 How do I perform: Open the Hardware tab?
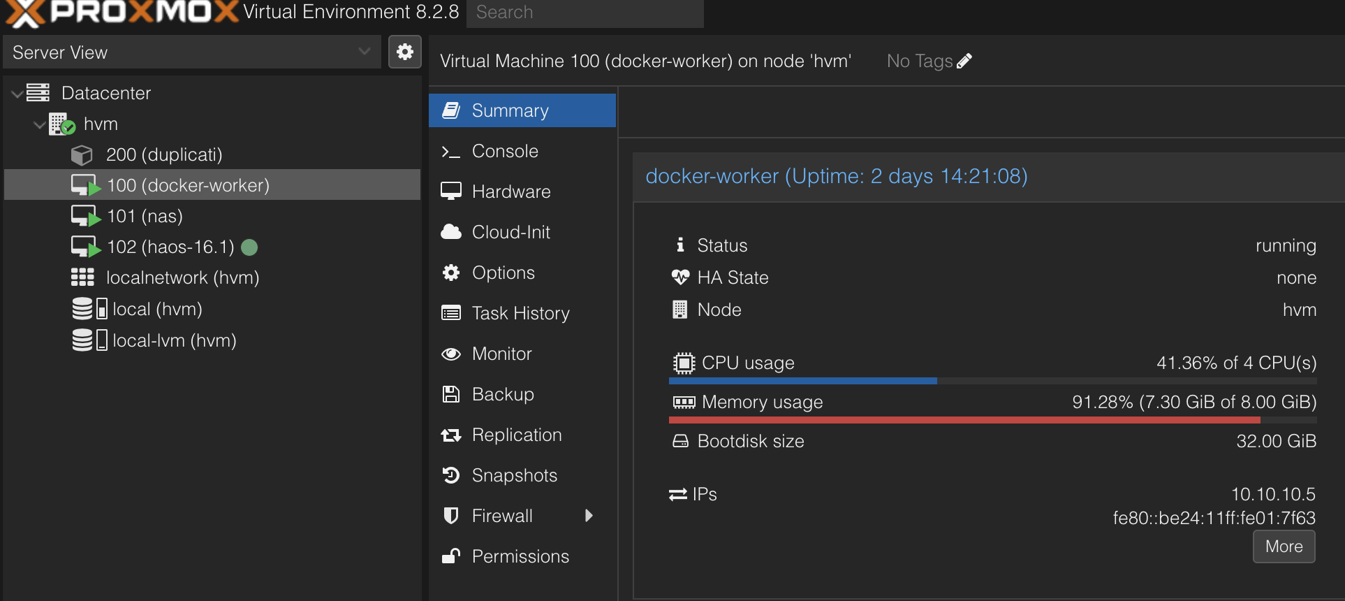coord(510,191)
